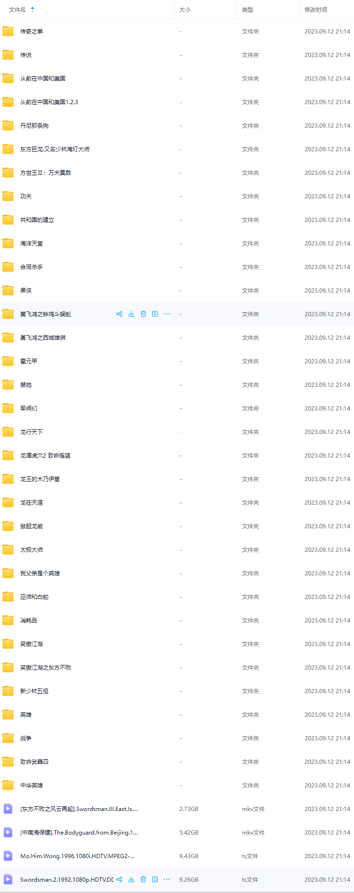Download the 黄飞鸿之铁鸡斗蜈蚣 folder
The image size is (354, 893).
131,314
